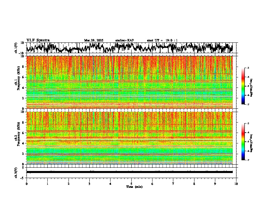This screenshot has height=206, width=266.
Task: Click the time axis tick label "9"
Action: tap(215, 184)
